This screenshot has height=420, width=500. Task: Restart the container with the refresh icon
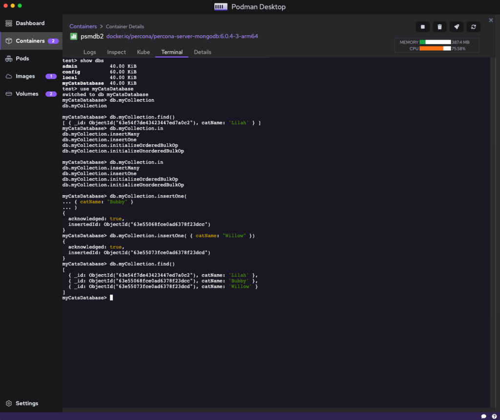click(x=473, y=27)
